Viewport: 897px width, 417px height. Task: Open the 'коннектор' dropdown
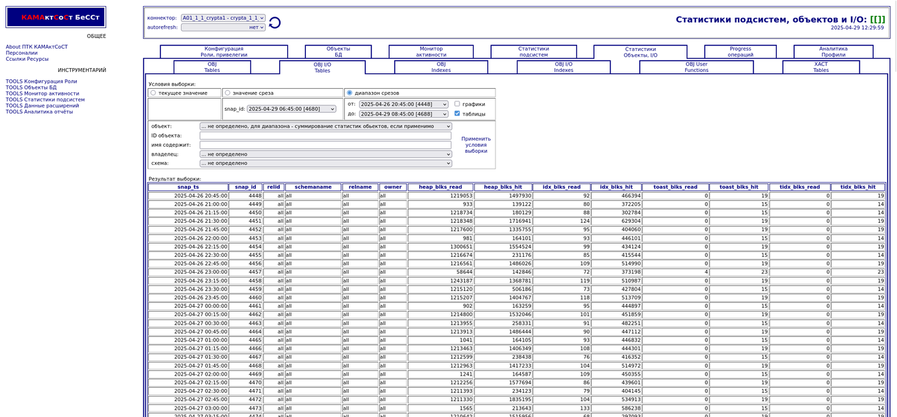(x=223, y=18)
